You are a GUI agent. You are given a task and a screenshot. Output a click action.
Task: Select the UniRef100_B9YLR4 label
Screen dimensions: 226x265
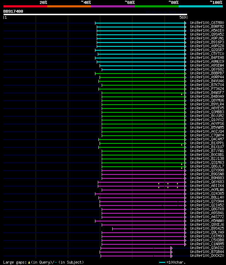point(207,104)
